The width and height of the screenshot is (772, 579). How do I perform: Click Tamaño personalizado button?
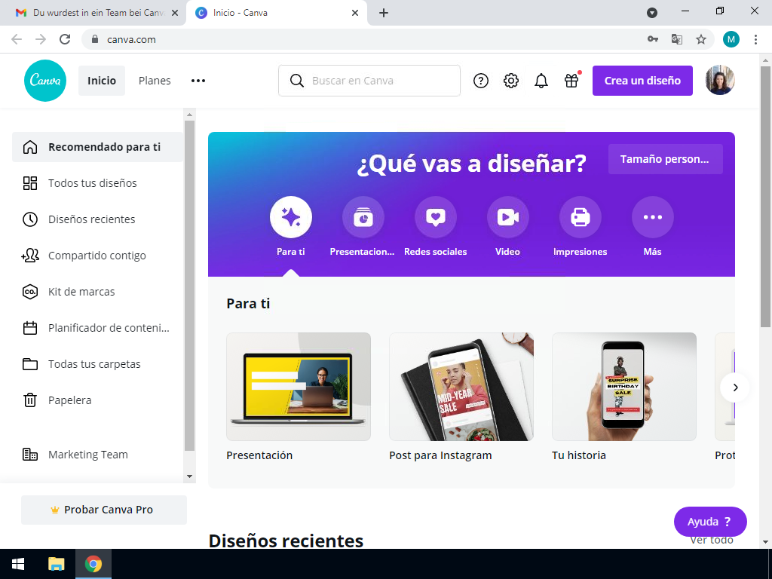(665, 159)
